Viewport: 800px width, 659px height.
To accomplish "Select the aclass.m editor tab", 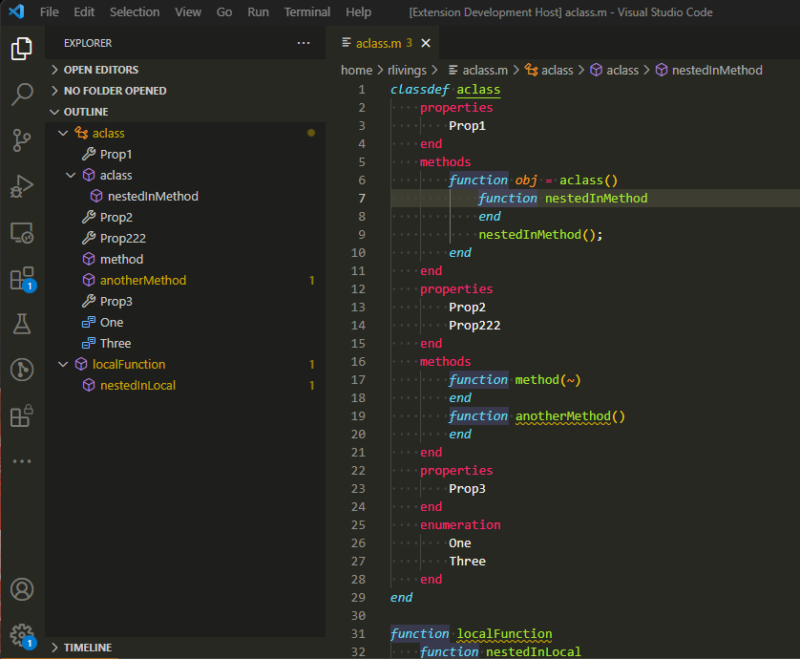I will coord(379,43).
